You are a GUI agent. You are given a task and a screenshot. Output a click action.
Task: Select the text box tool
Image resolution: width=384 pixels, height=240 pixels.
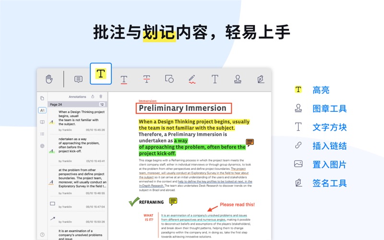click(215, 79)
